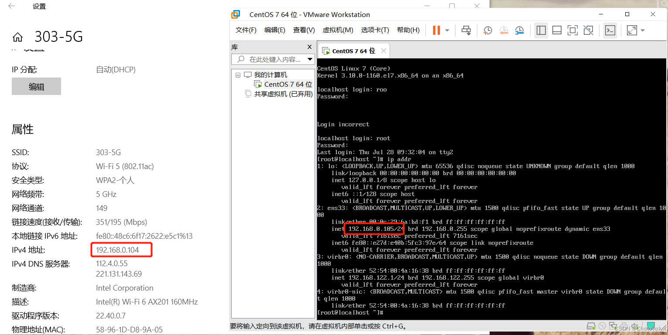Go back in the Settings window
668x335 pixels.
12,6
